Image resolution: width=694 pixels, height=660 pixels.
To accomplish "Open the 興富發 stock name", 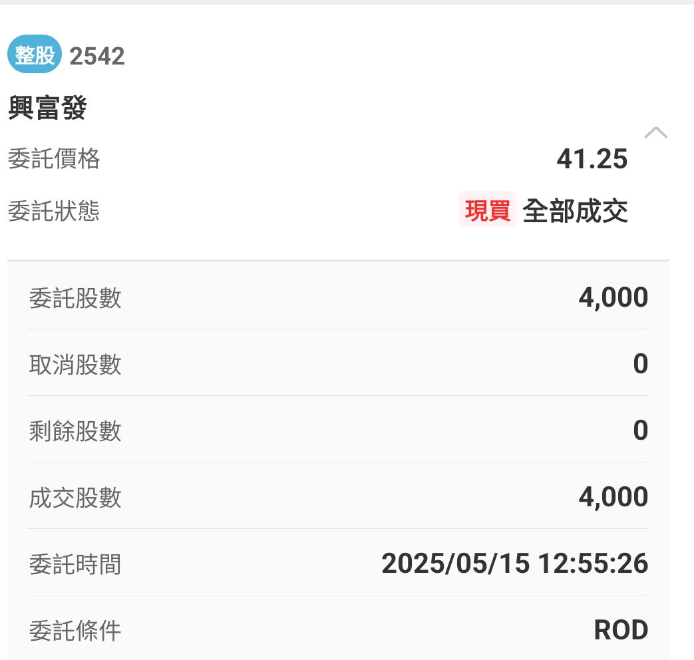I will [47, 108].
